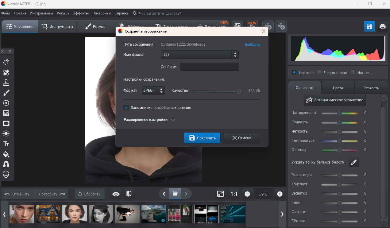The height and width of the screenshot is (228, 390).
Task: Select the paint bucket fill tool
Action: (x=6, y=154)
